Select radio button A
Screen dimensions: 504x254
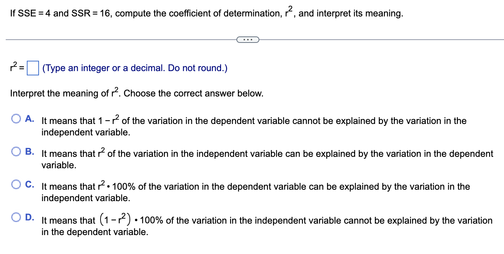pos(16,118)
